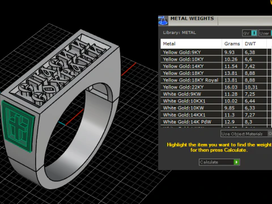Toggle the User library switch
The height and width of the screenshot is (204, 272).
pyautogui.click(x=271, y=33)
